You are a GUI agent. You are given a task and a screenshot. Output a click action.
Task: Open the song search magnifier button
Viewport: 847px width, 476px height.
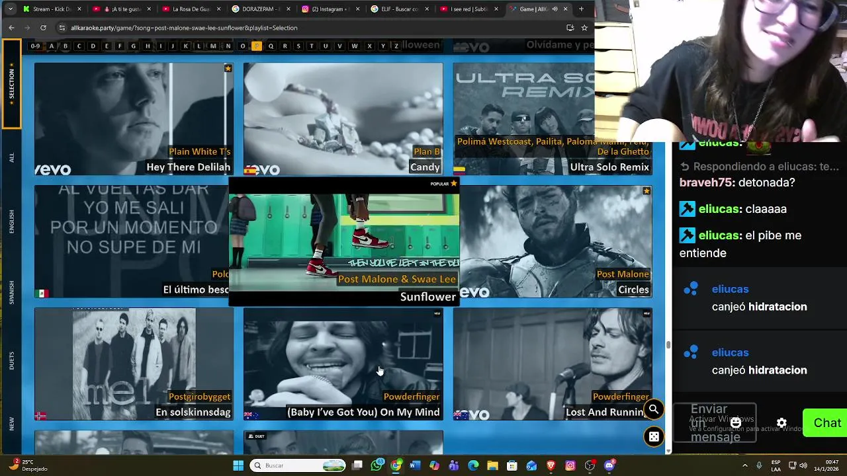pos(654,409)
